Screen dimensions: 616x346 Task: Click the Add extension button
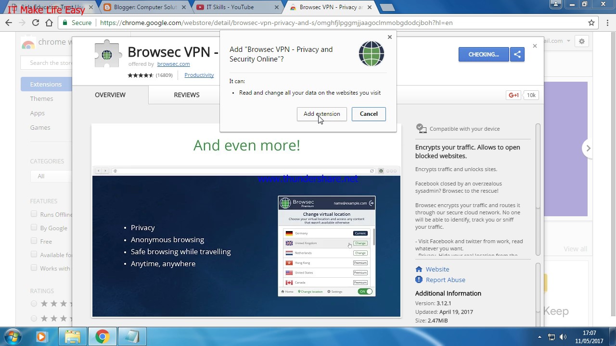click(321, 114)
